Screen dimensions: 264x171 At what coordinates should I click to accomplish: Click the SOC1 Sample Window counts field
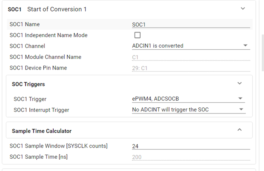(191, 146)
